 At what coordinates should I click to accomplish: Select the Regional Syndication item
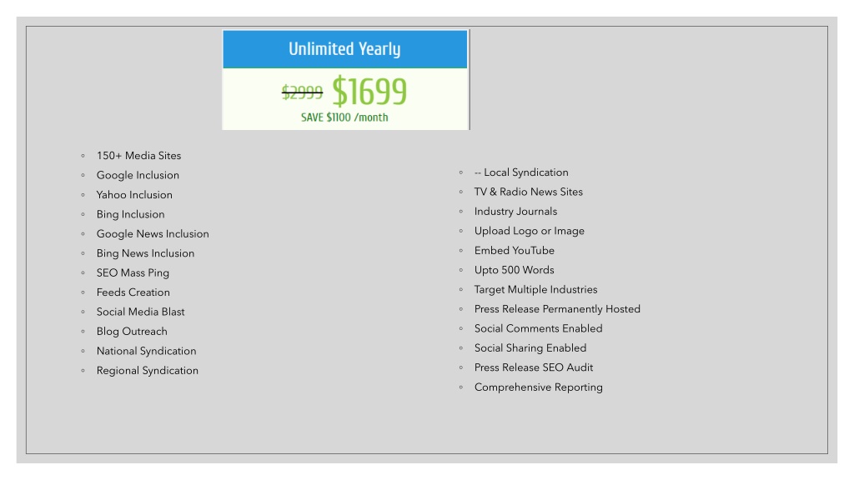coord(148,371)
